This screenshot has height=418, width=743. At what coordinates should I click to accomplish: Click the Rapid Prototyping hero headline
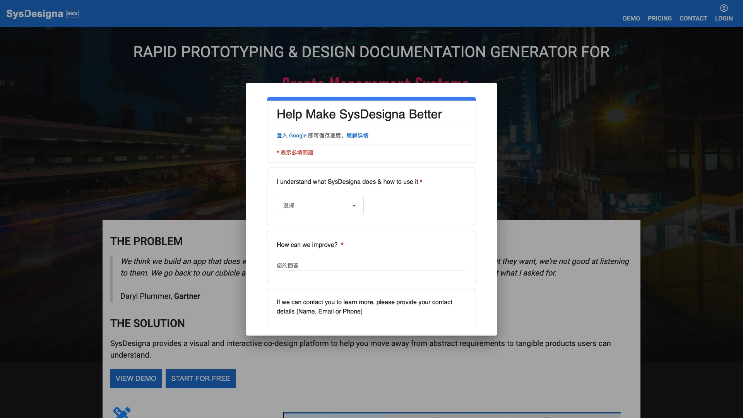[371, 52]
